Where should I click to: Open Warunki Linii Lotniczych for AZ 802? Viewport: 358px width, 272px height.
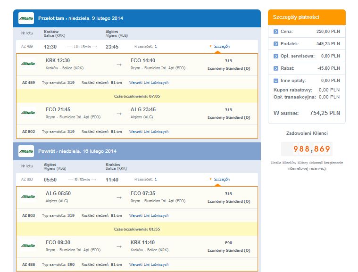(x=149, y=132)
